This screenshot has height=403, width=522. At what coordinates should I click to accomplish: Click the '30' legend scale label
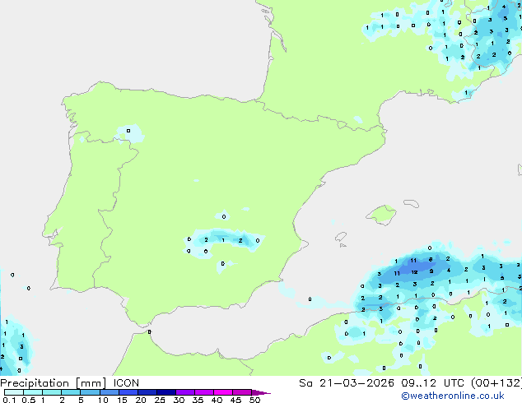pos(179,400)
